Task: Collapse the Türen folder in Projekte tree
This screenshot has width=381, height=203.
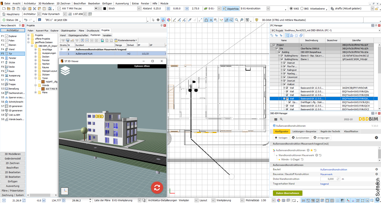Action: (x=36, y=78)
